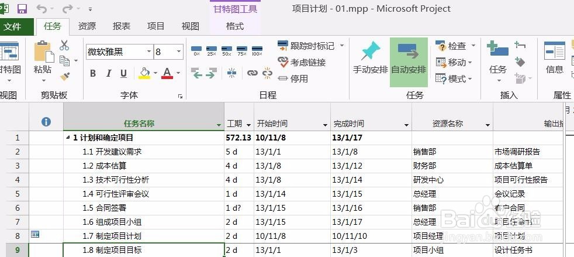Viewport: 574px width, 257px height.
Task: Open the Customize Quick Access Toolbar dropdown
Action: click(x=91, y=9)
